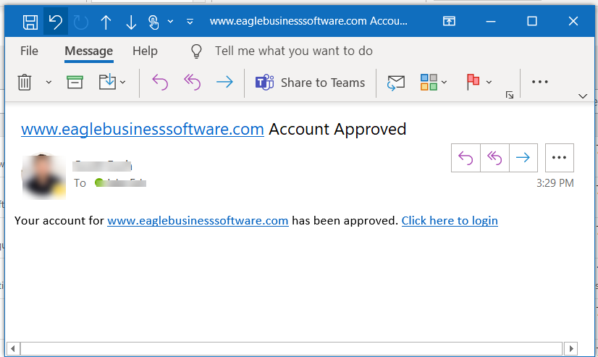Viewport: 598px width, 357px height.
Task: Open the Move to folder dropdown
Action: coord(122,83)
